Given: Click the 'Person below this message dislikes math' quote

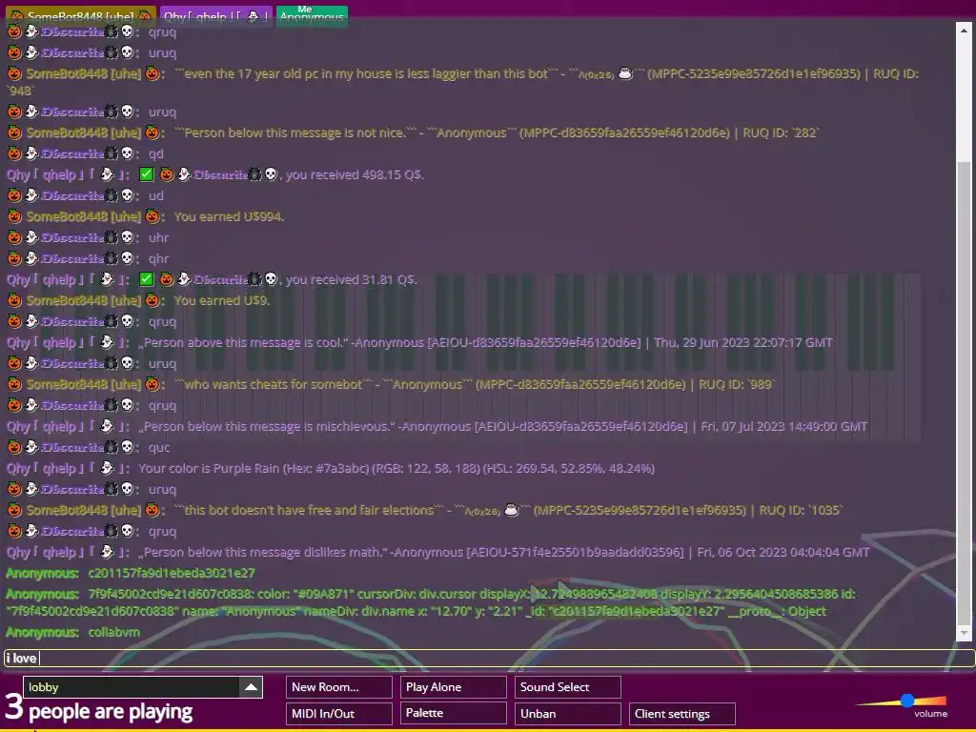Looking at the screenshot, I should click(x=263, y=552).
